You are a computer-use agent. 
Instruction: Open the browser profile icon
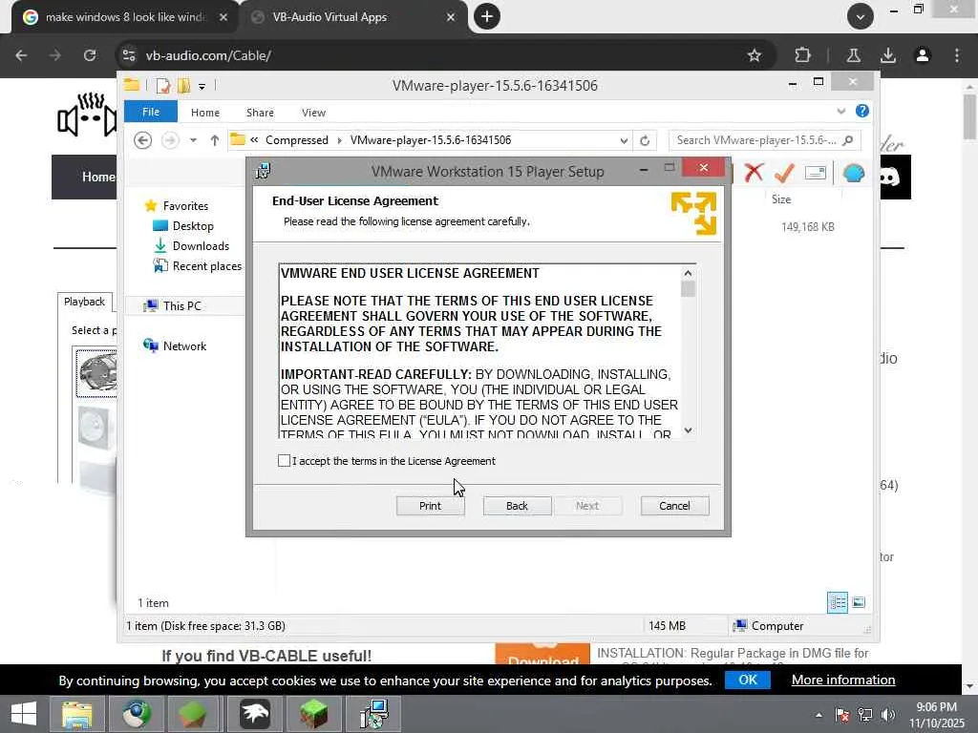tap(923, 55)
